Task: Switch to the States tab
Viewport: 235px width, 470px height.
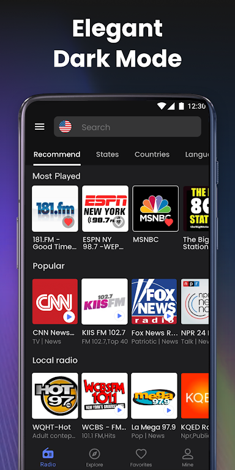Action: coord(107,154)
